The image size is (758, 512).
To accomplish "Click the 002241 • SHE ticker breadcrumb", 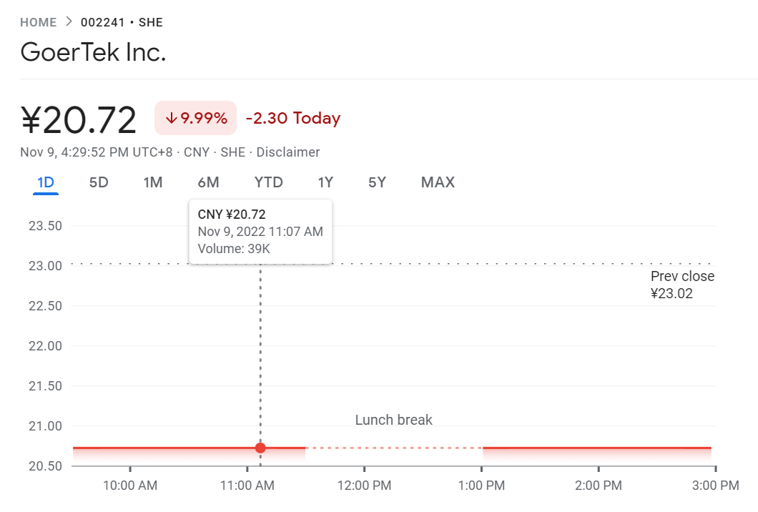I will (122, 22).
